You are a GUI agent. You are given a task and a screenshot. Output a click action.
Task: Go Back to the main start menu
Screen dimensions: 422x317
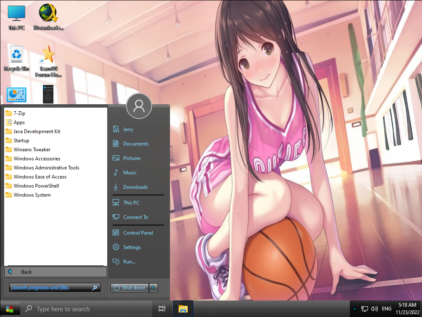56,272
